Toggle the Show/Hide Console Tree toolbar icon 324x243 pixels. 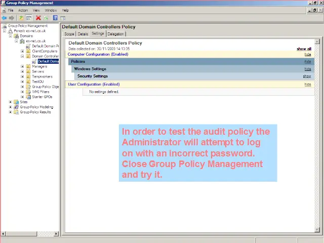coord(29,18)
